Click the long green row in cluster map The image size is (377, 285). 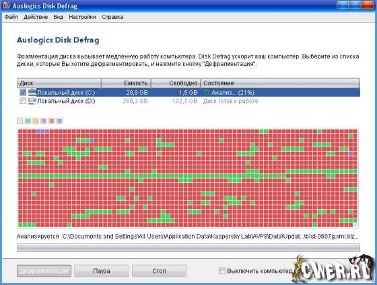(x=152, y=176)
